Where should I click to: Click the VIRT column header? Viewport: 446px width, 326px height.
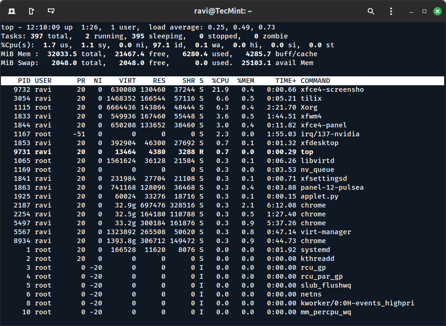point(128,81)
